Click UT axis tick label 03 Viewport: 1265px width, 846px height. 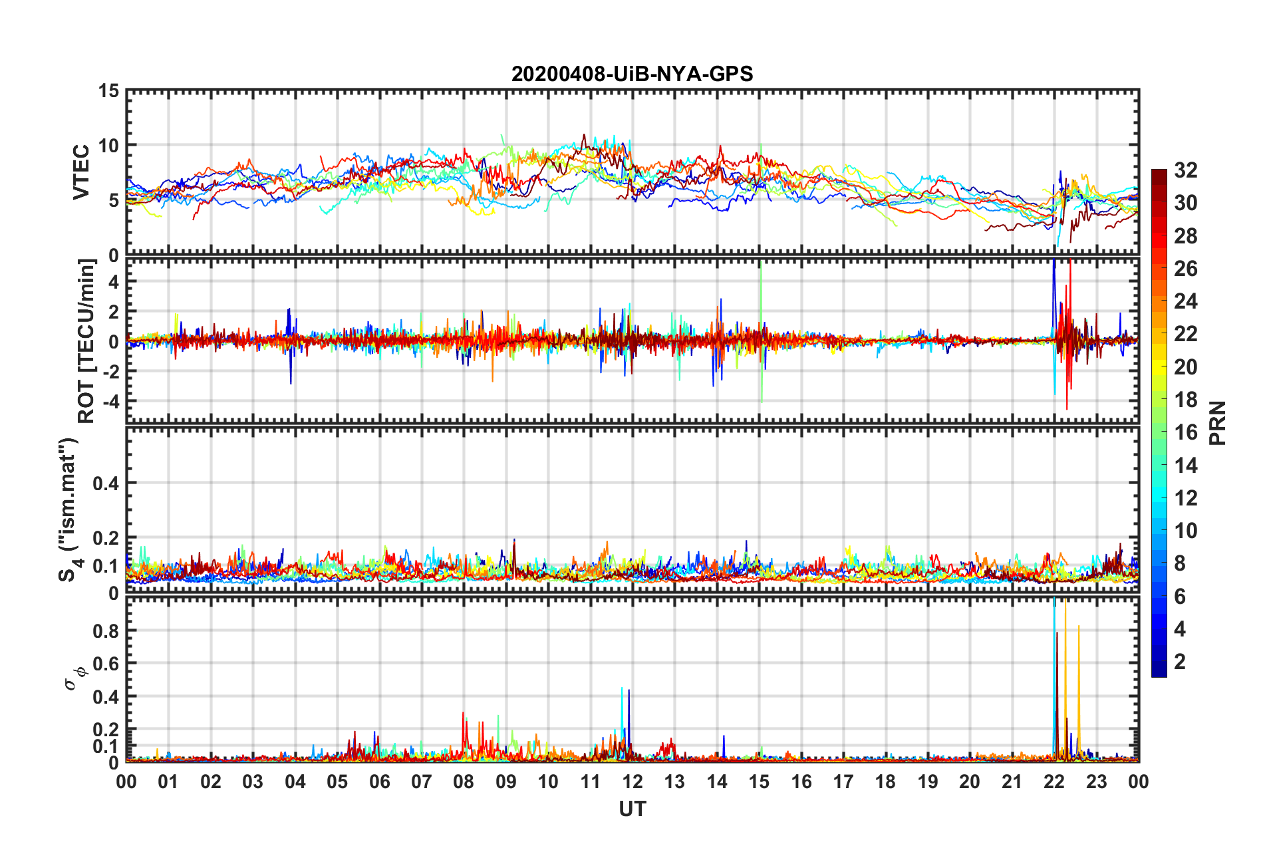coord(253,781)
